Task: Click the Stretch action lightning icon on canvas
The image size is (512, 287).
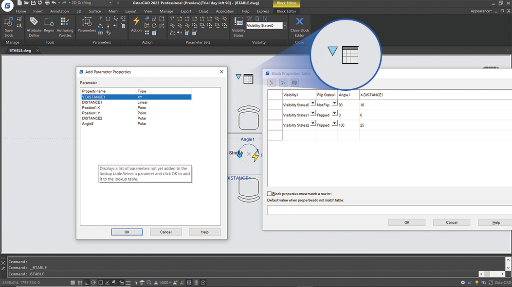Action: (256, 156)
